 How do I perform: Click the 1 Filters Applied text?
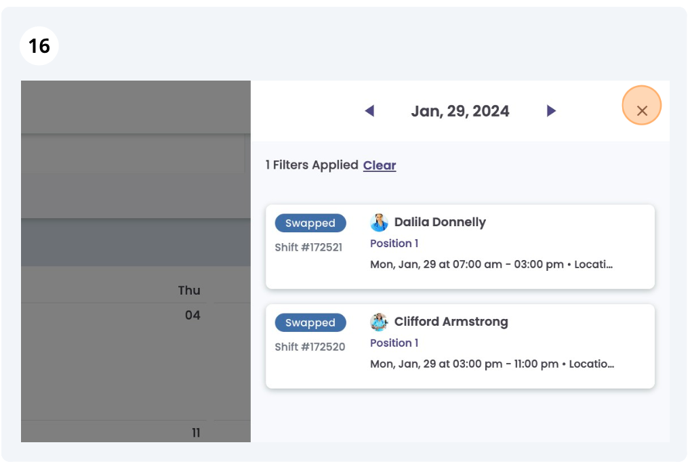click(312, 165)
